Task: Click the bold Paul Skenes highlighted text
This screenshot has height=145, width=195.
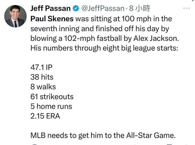Action: click(x=52, y=19)
